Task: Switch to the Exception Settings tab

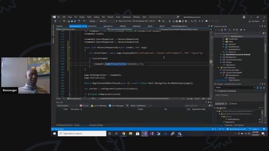Action: (96, 125)
